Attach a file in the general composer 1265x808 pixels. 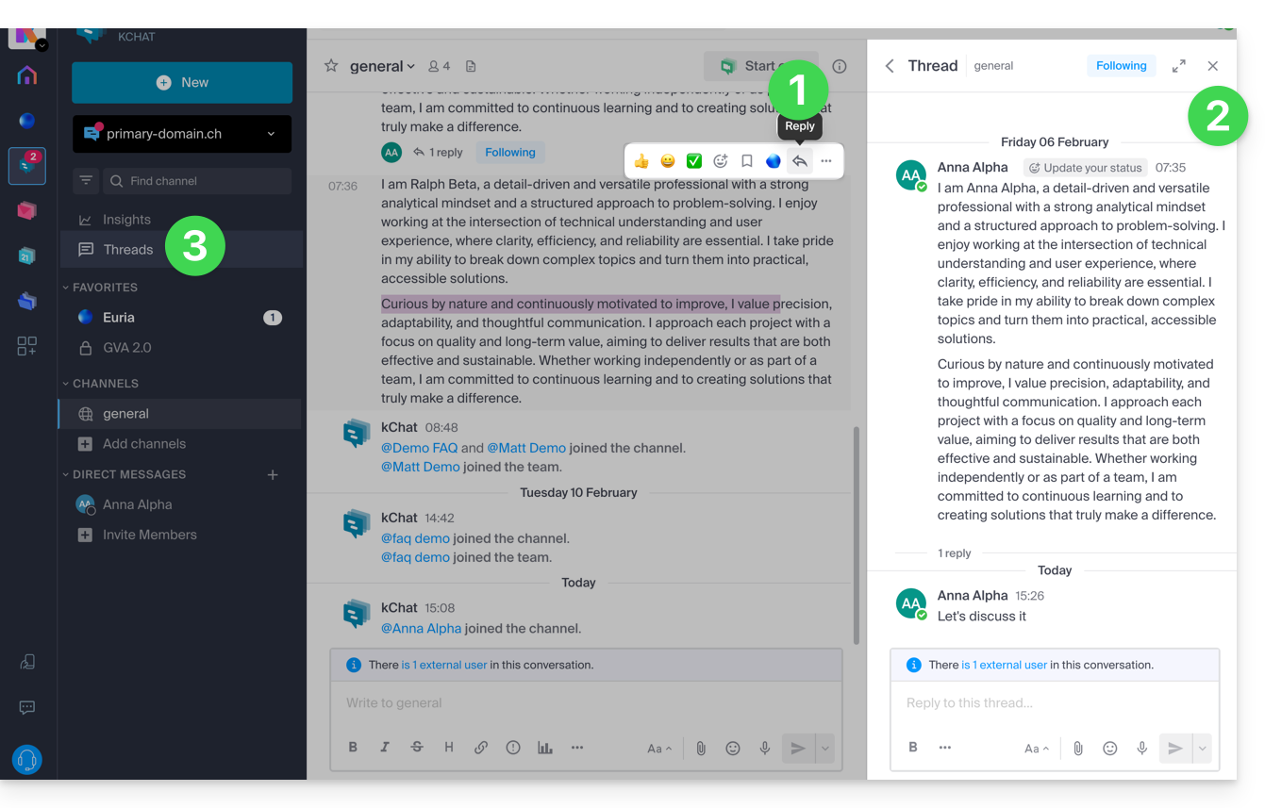tap(701, 749)
